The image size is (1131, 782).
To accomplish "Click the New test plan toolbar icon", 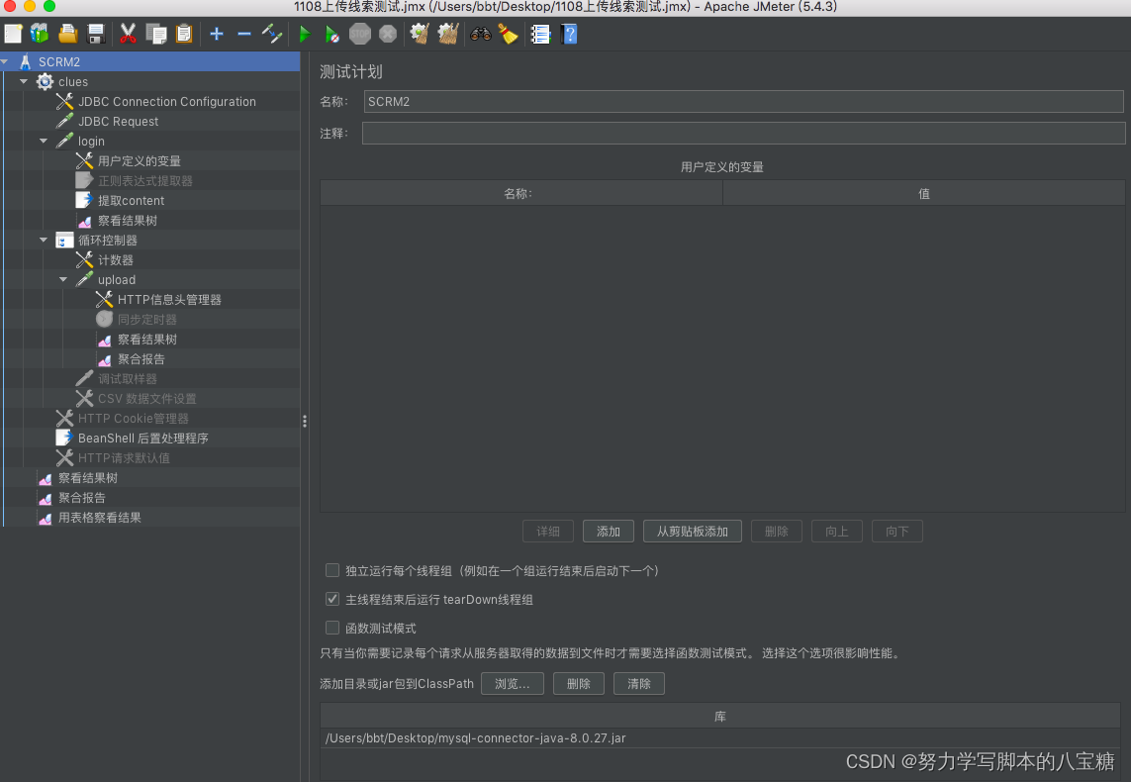I will click(x=13, y=34).
